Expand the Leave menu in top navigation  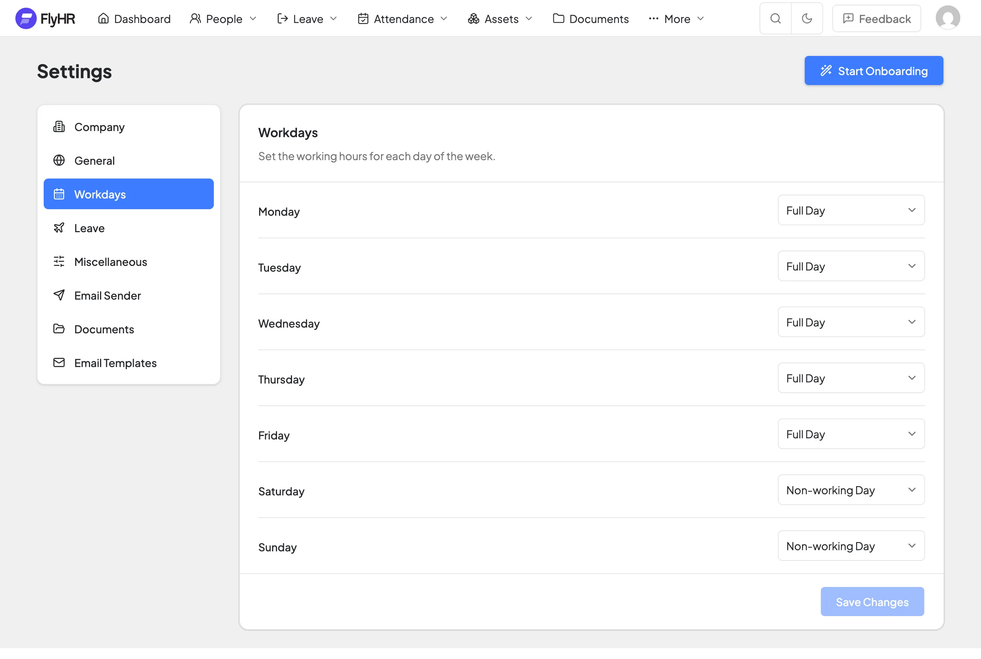307,18
